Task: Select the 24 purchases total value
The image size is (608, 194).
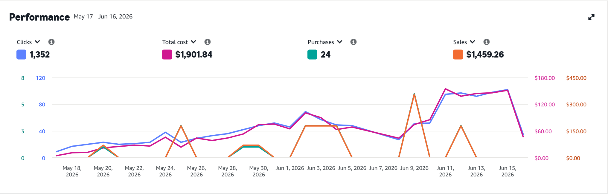Action: pos(326,55)
